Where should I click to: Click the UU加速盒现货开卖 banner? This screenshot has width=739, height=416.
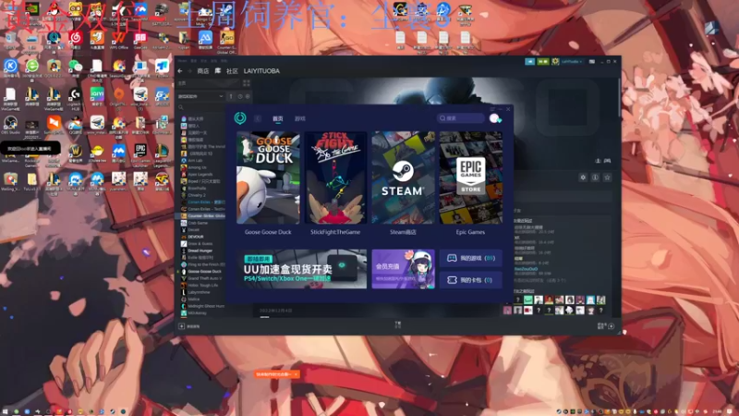[x=301, y=269]
